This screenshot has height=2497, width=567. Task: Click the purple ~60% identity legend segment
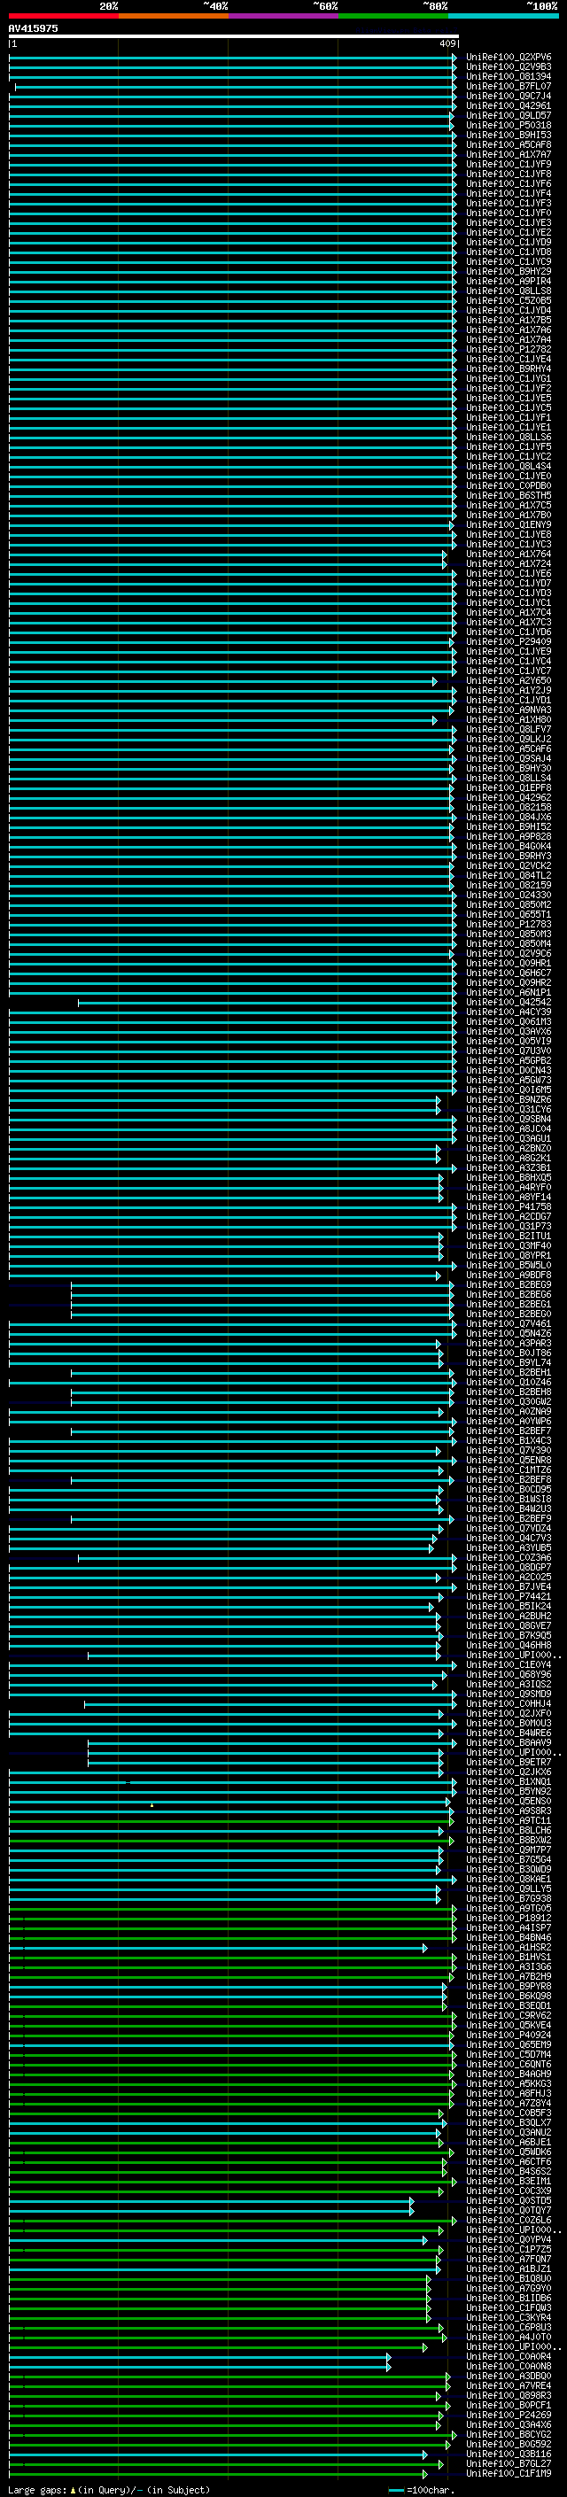pos(283,16)
